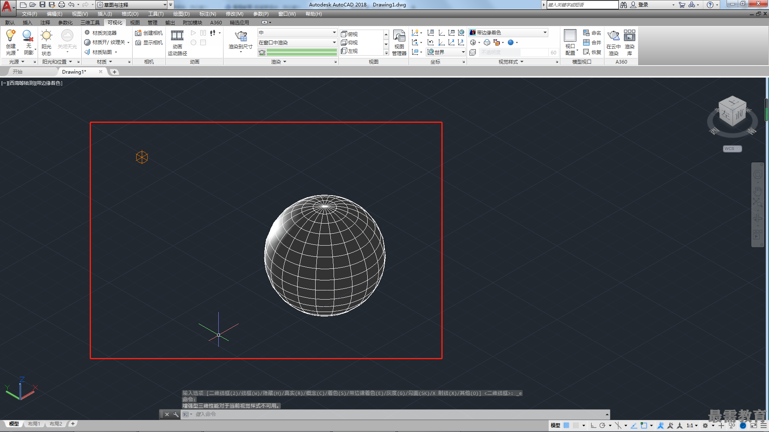Click the 合并 viewports icon
769x432 pixels.
click(x=592, y=42)
